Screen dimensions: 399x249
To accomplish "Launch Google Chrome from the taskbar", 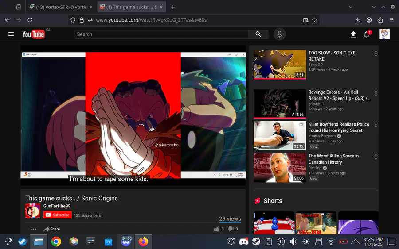I will coord(56,241).
